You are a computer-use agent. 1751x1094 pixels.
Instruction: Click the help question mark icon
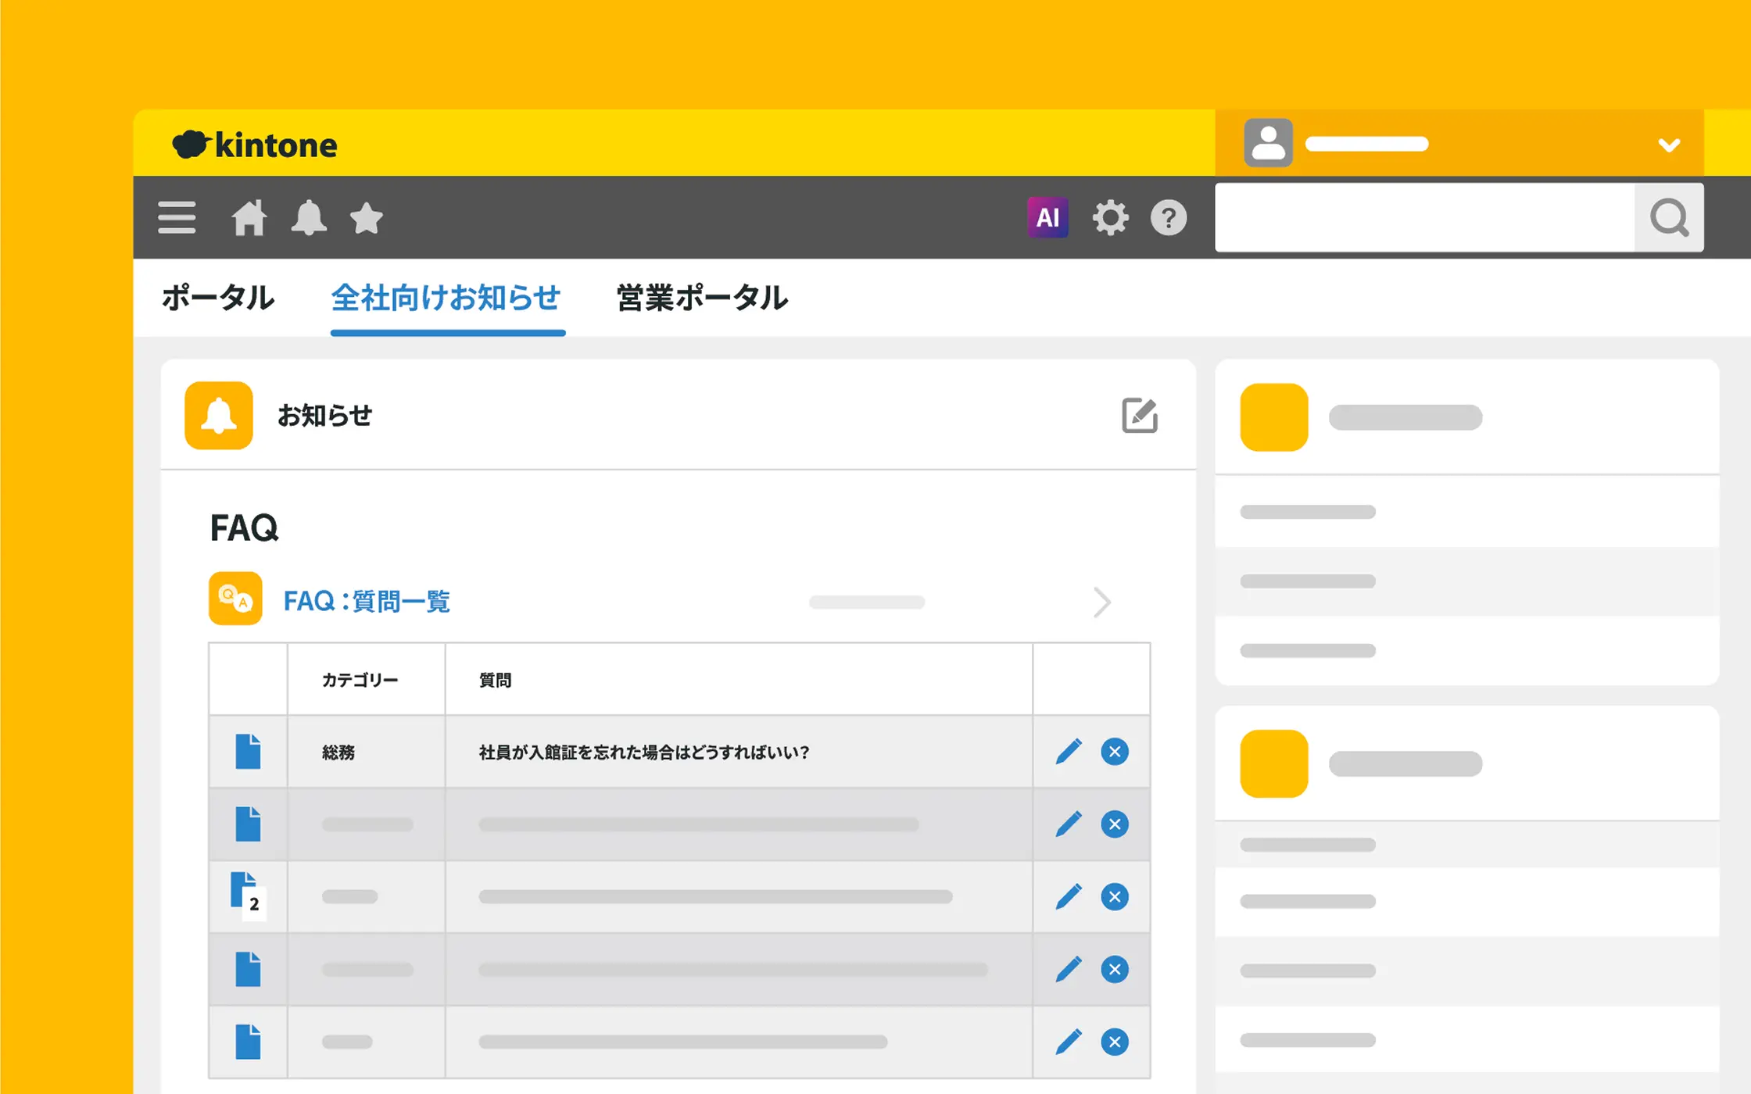[x=1169, y=218]
